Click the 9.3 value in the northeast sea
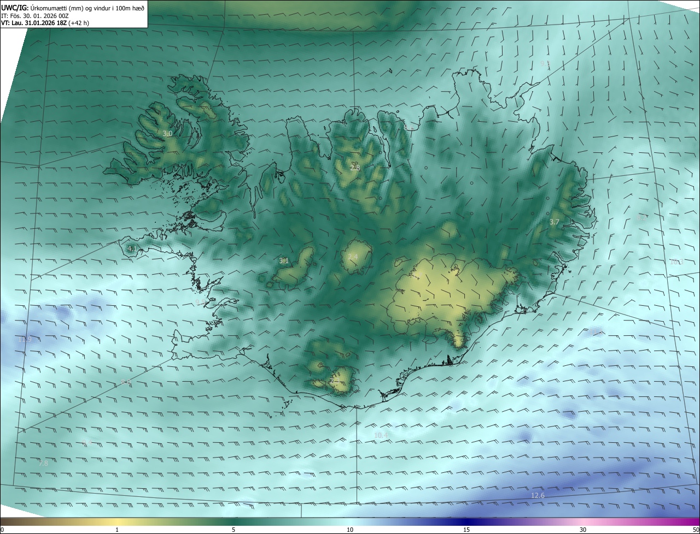 pyautogui.click(x=545, y=64)
